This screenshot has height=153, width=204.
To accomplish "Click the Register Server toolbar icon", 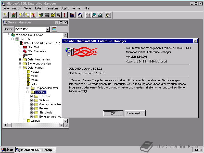I will 6,15.
